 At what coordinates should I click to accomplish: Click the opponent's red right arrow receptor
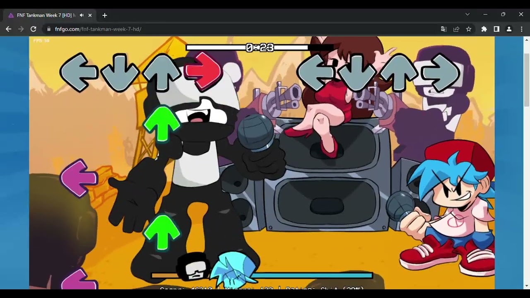(x=203, y=72)
